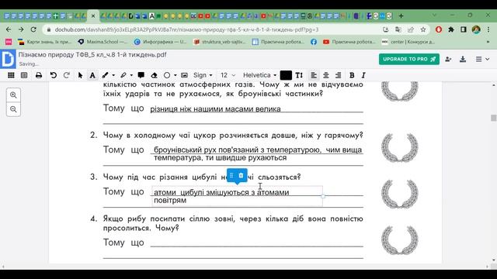Reload the page
This screenshot has height=279, width=497.
[x=33, y=29]
